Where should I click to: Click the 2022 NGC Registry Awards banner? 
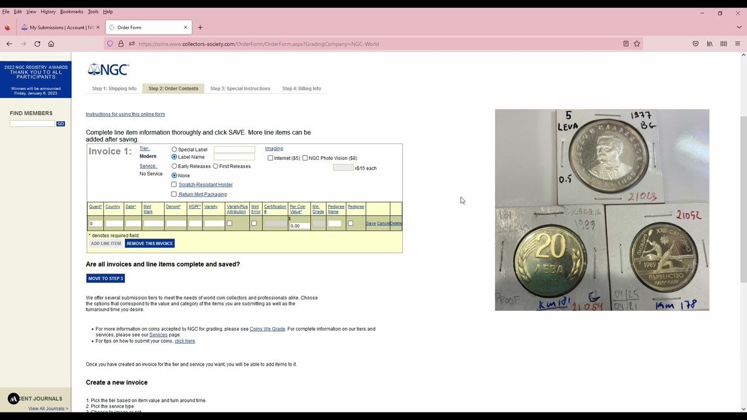[x=36, y=79]
